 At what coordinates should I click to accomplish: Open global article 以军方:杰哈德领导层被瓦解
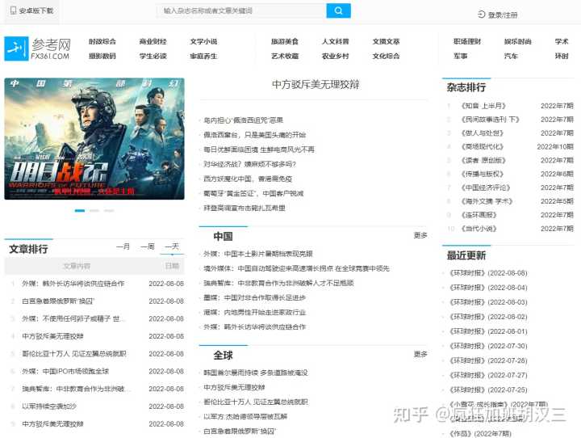tap(245, 417)
